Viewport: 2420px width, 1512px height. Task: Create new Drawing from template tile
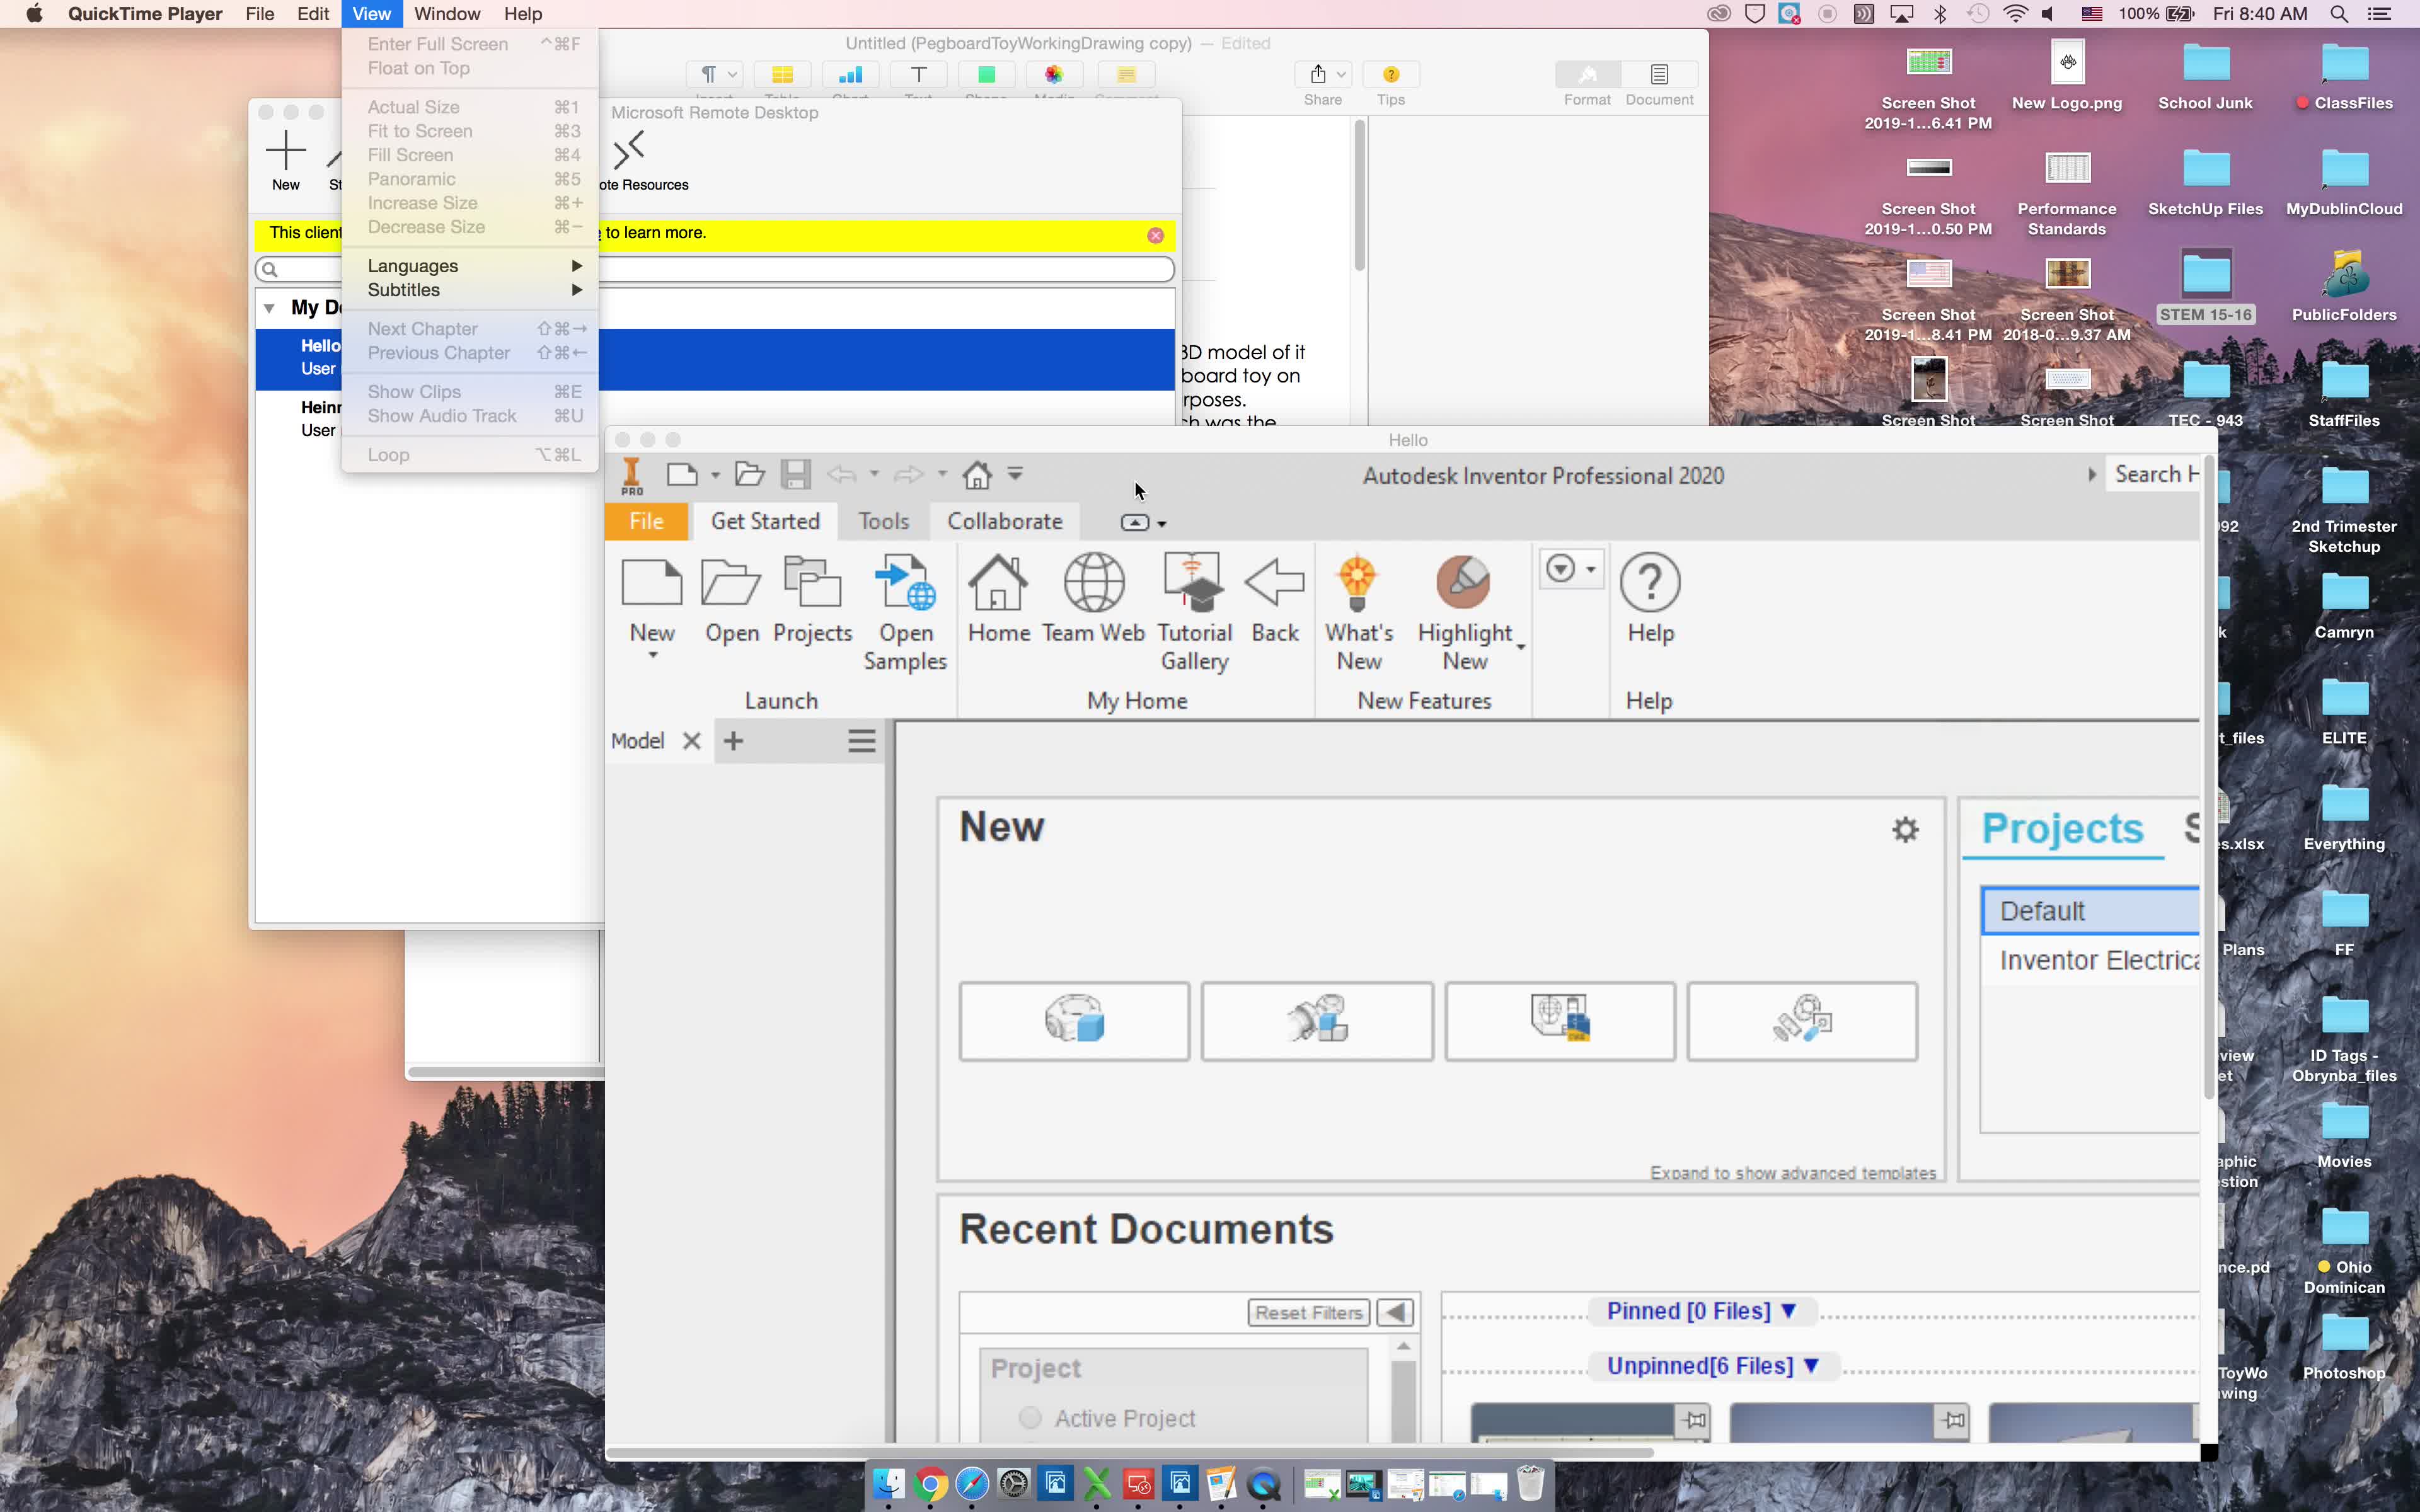point(1560,1021)
